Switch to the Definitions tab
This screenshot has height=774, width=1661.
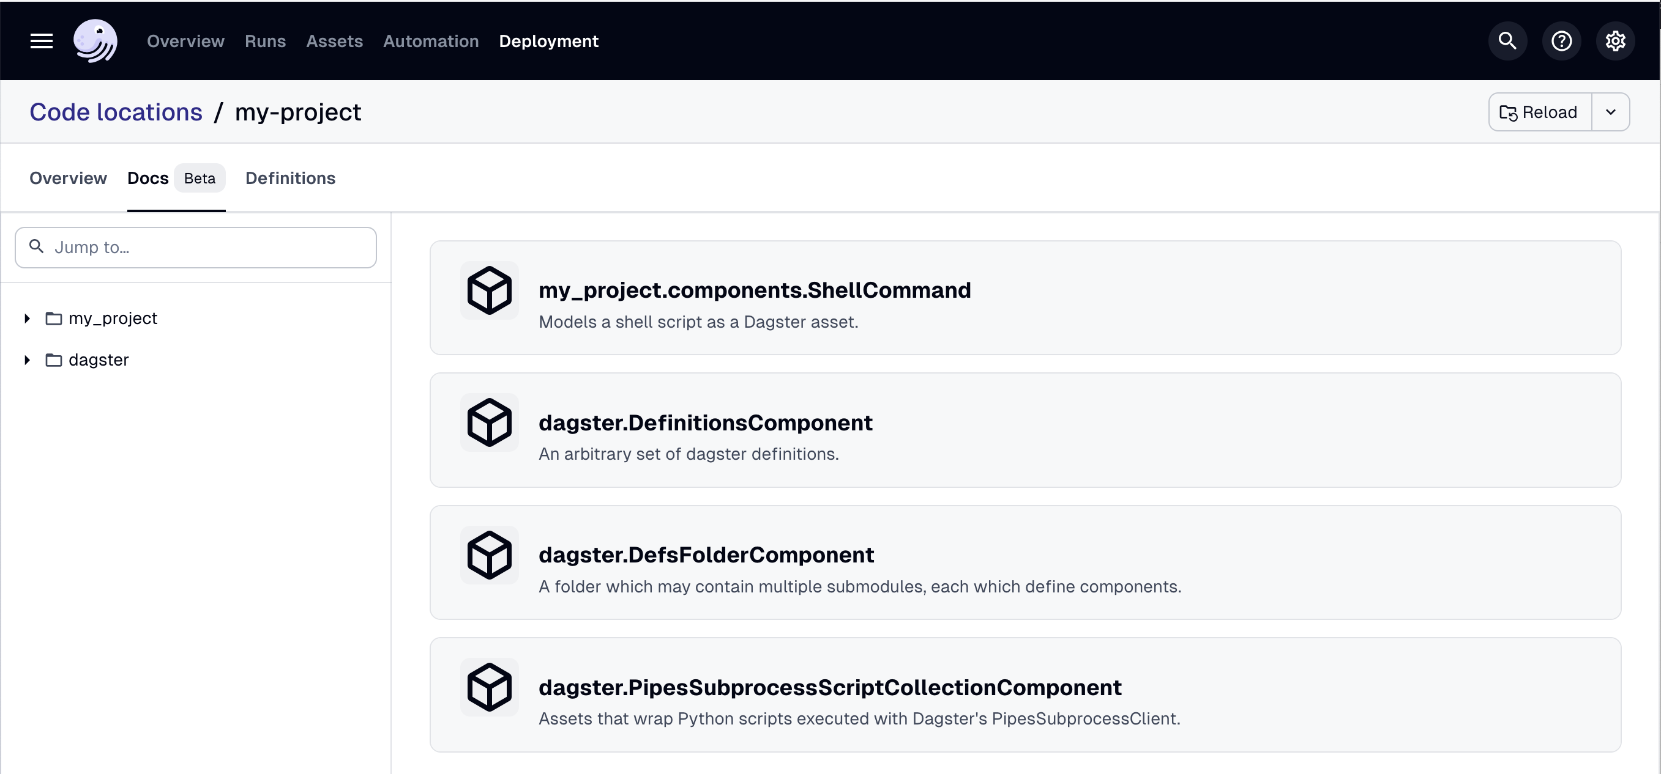(x=290, y=179)
